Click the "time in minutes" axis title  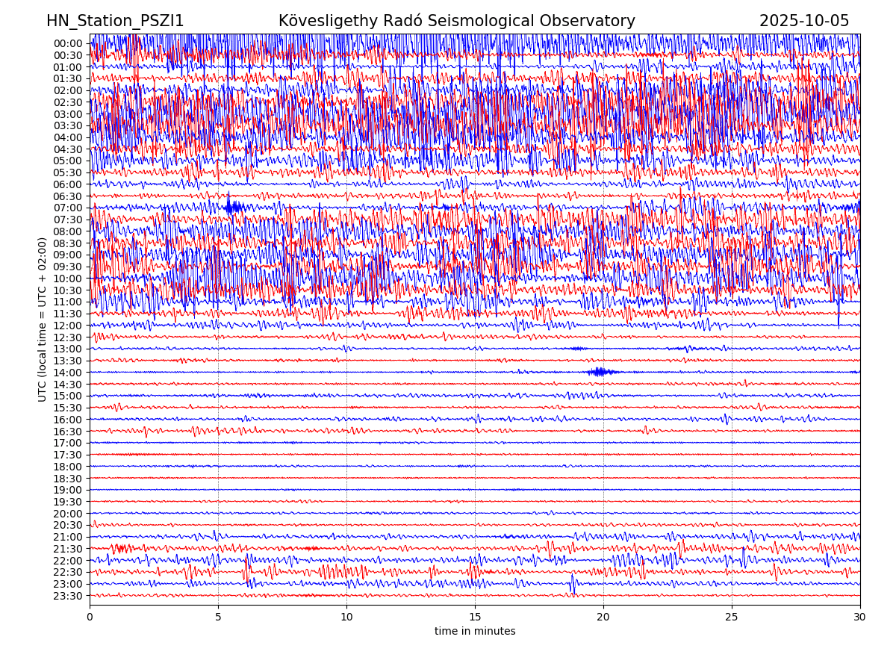coord(475,632)
